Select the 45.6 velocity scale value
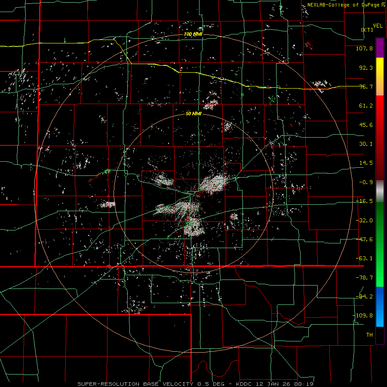387x387 pixels. click(x=366, y=125)
